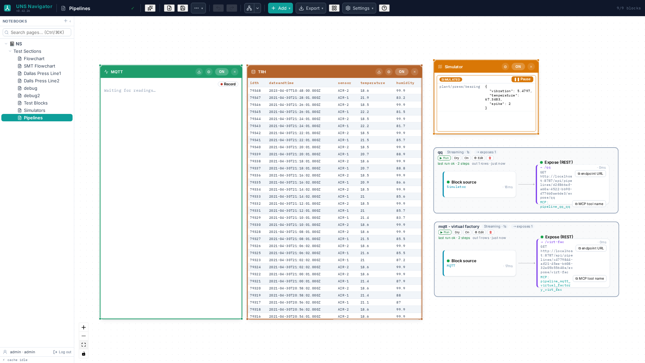Image resolution: width=645 pixels, height=363 pixels.
Task: Open the layout options chevron dropdown
Action: [258, 8]
